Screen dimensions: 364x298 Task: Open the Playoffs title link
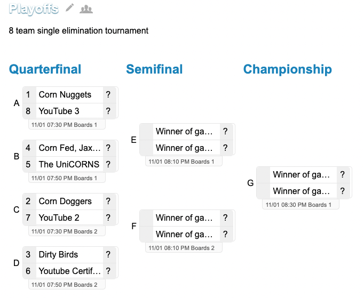coord(34,9)
